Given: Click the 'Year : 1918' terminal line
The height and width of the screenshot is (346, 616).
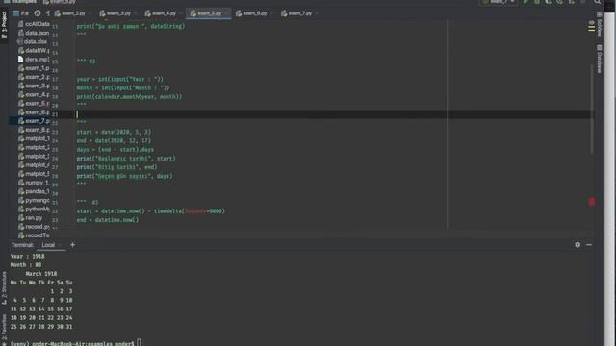Looking at the screenshot, I should 28,257.
